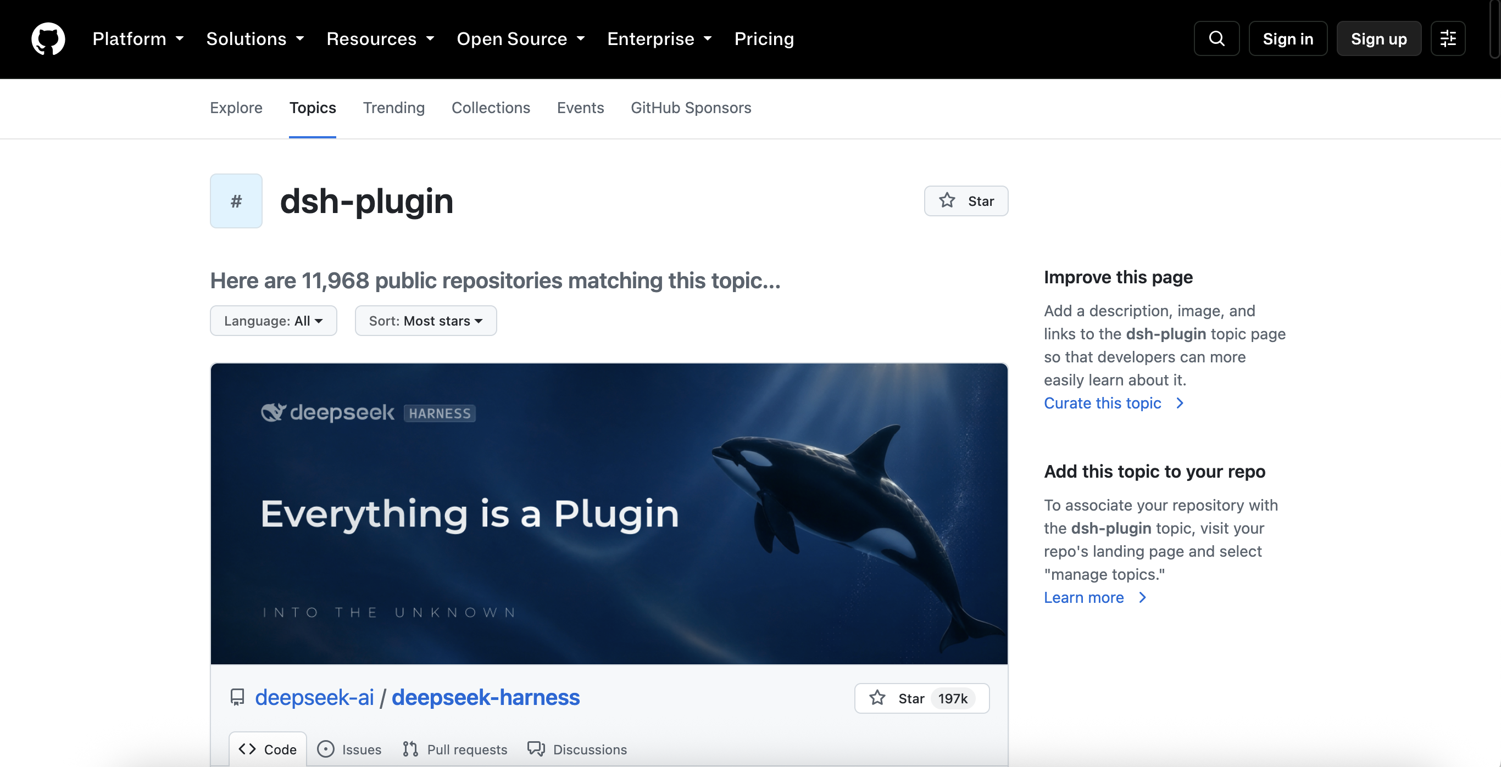Screen dimensions: 1501x767
Task: Click the GitHub logo icon
Action: [x=48, y=39]
